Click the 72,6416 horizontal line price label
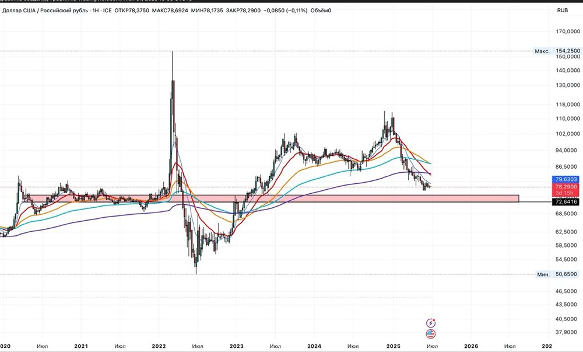Screen dimensions: 583x352 point(566,202)
